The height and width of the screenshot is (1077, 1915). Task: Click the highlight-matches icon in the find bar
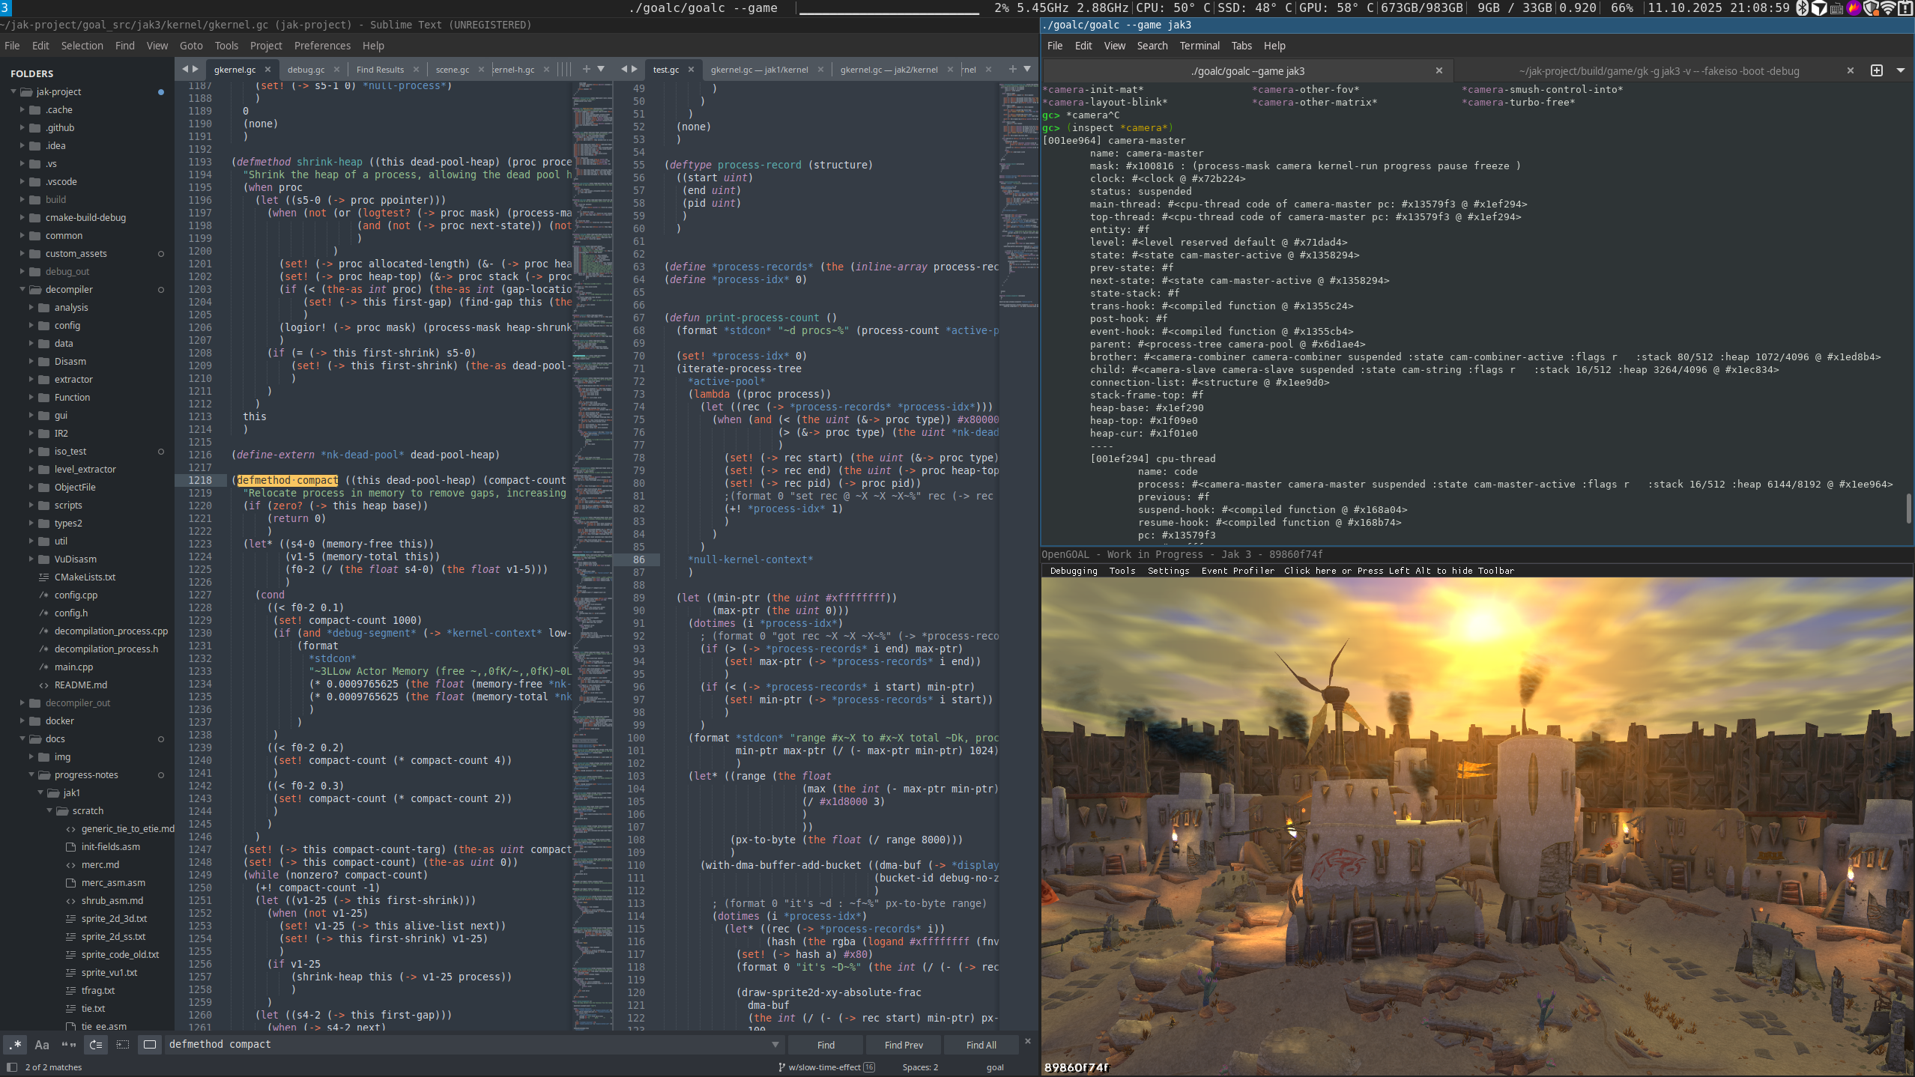(150, 1045)
